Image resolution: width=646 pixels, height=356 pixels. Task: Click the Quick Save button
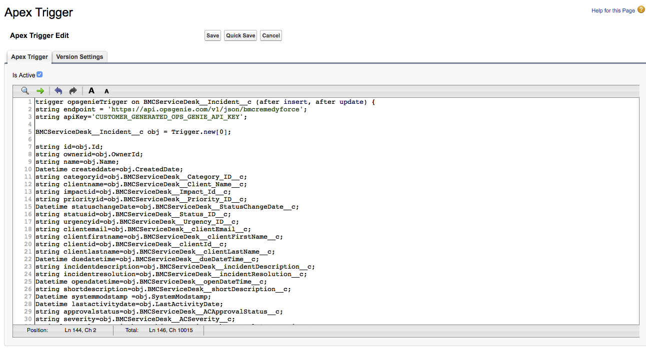[x=240, y=35]
